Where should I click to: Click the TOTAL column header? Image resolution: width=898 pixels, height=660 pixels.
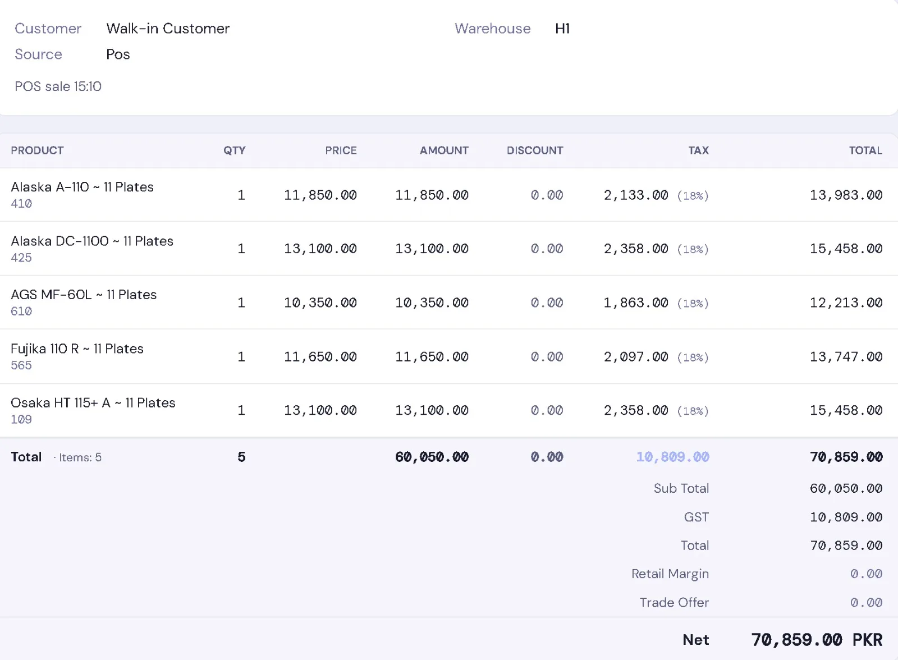pyautogui.click(x=865, y=150)
